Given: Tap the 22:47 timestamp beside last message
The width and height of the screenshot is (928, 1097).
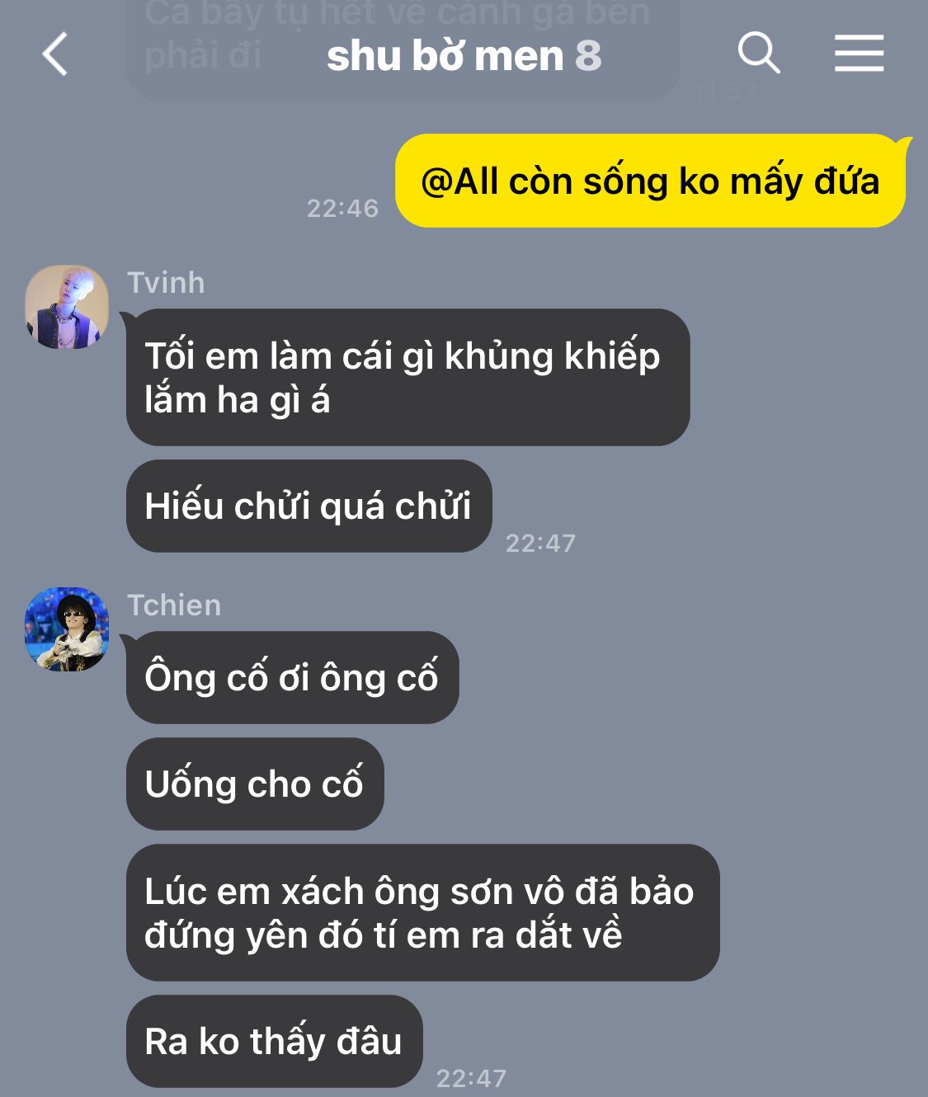Looking at the screenshot, I should pos(471,1078).
